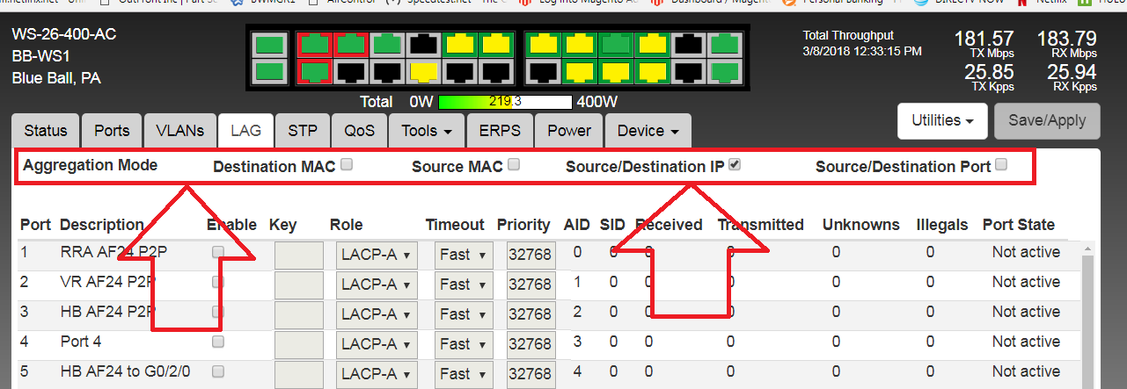1127x389 pixels.
Task: Open the Power tab
Action: [x=569, y=131]
